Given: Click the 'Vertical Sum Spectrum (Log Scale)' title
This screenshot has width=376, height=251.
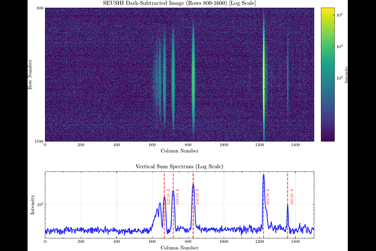Looking at the screenshot, I should [x=179, y=166].
